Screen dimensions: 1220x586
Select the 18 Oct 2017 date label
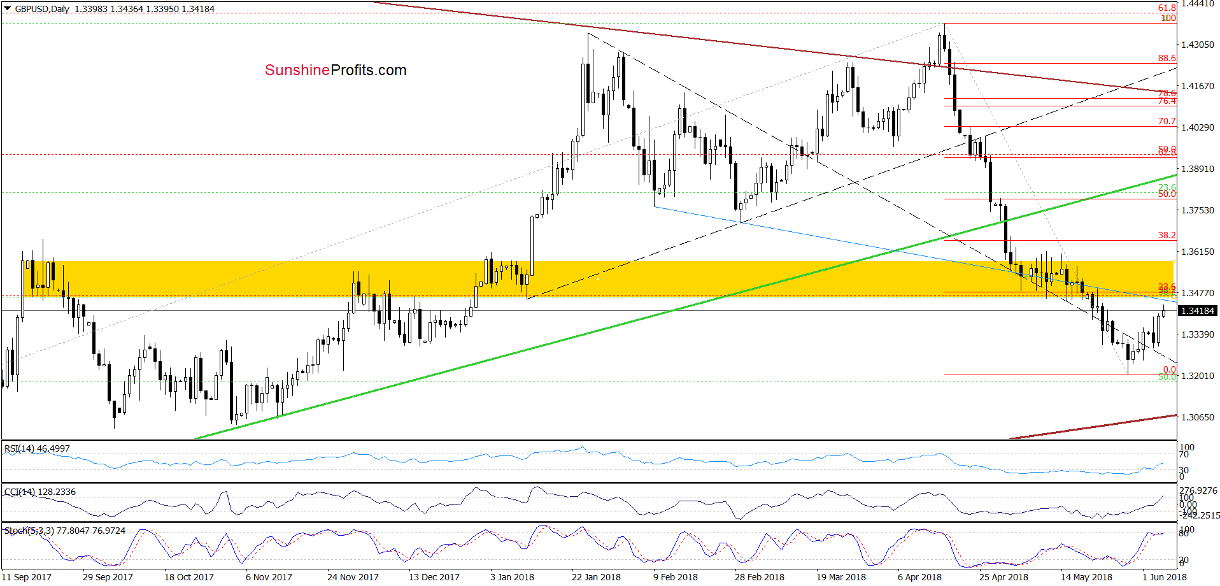189,577
